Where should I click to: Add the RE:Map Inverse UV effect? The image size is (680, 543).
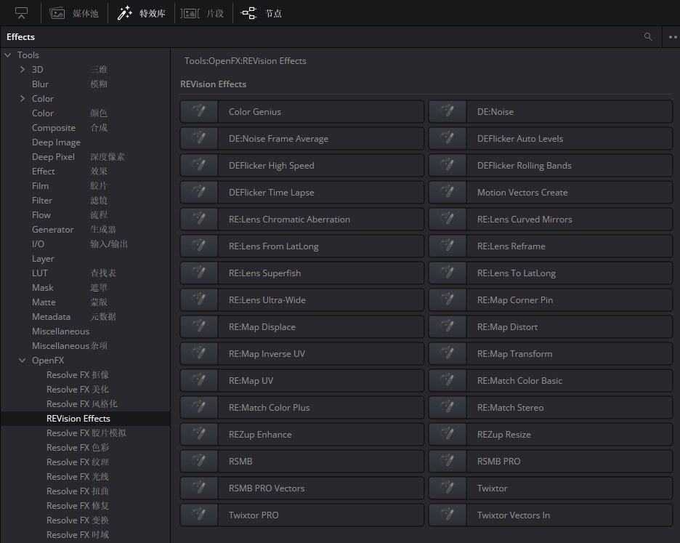coord(302,354)
